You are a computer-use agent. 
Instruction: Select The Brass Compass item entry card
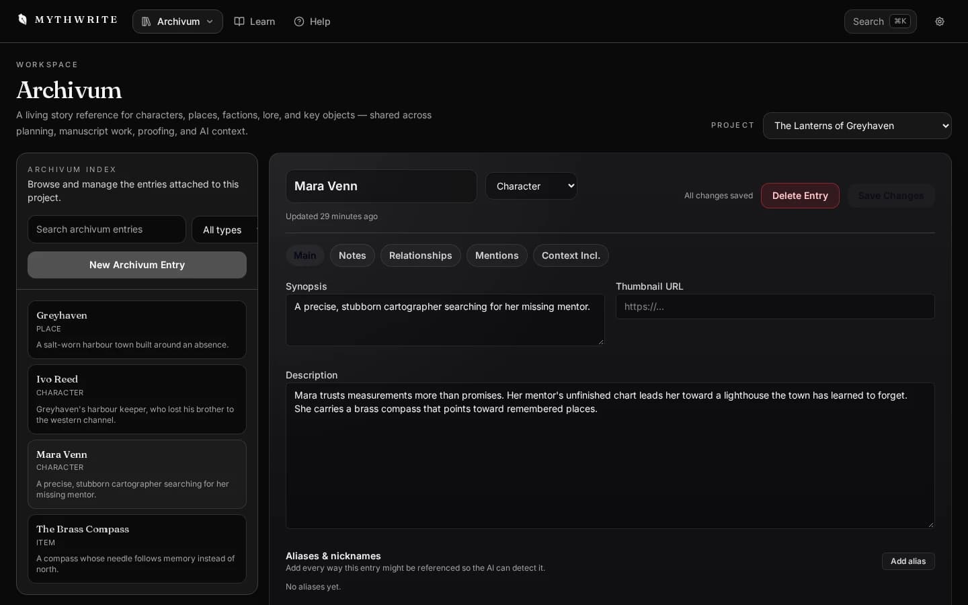[137, 549]
